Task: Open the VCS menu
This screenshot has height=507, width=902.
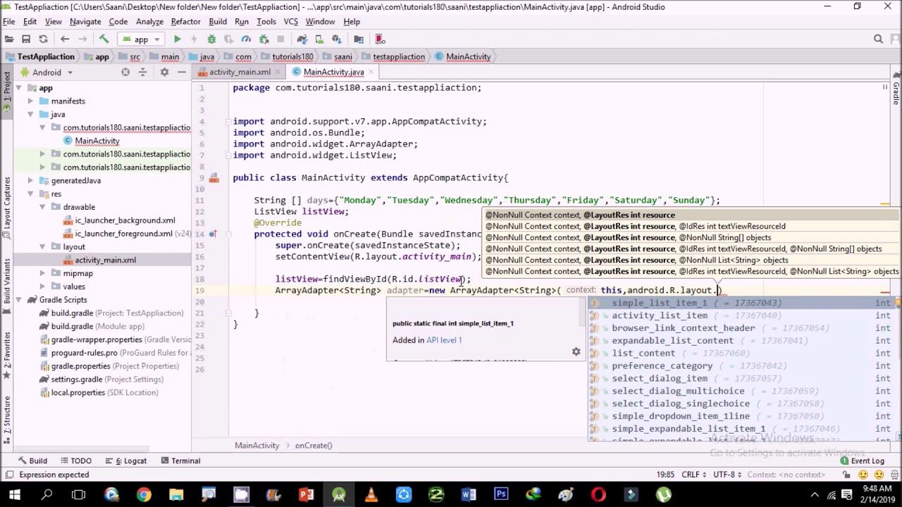Action: [290, 22]
